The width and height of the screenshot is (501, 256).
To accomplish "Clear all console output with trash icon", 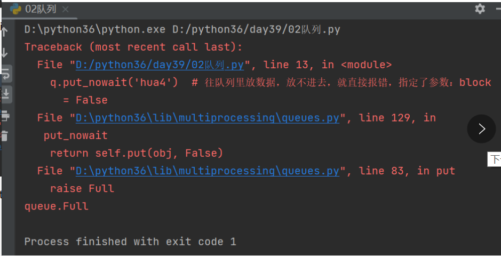I will pos(5,135).
